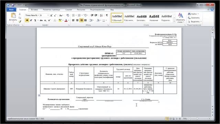Screen dimensions: 220x124
Task: Switch to the Ссылки tab
Action: click(69, 10)
